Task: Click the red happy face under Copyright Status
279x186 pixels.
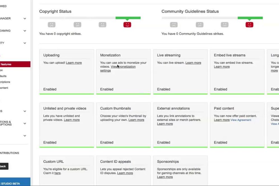Action: [x=127, y=25]
